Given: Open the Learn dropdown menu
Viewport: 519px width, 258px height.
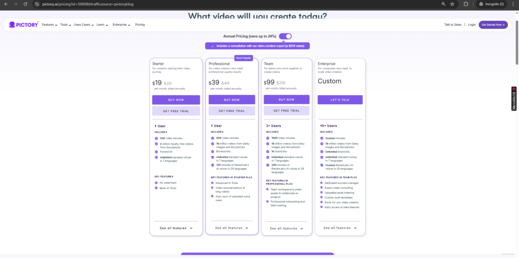Looking at the screenshot, I should [x=102, y=25].
